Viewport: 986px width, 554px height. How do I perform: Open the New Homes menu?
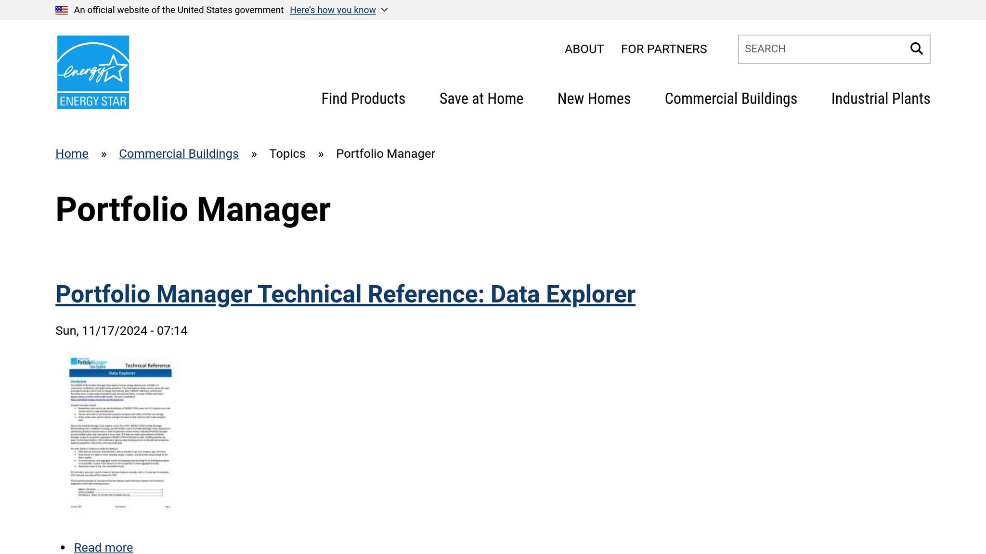(x=594, y=99)
